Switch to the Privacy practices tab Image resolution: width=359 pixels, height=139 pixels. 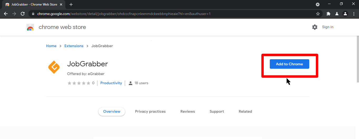[x=150, y=111]
